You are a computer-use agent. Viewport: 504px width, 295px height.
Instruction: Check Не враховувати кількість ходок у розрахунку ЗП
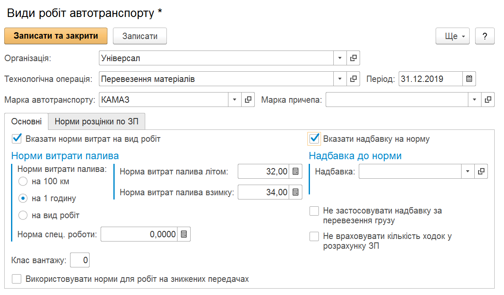coord(314,236)
